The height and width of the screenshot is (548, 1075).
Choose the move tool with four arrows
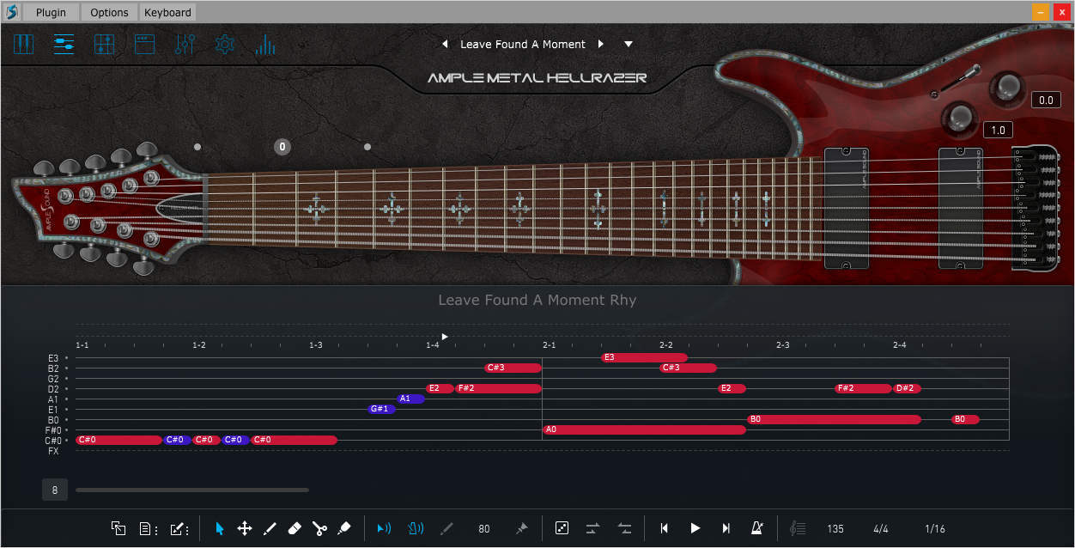(245, 528)
